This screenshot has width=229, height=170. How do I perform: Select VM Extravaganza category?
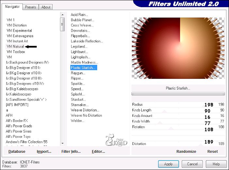pyautogui.click(x=20, y=36)
